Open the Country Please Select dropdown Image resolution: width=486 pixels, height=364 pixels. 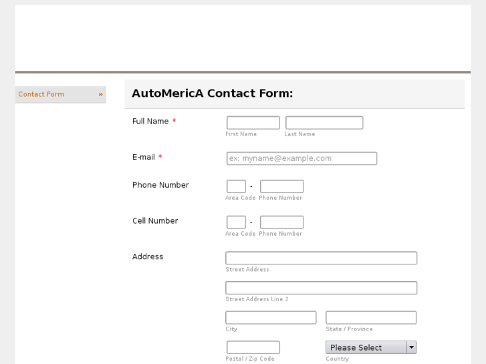coord(366,347)
